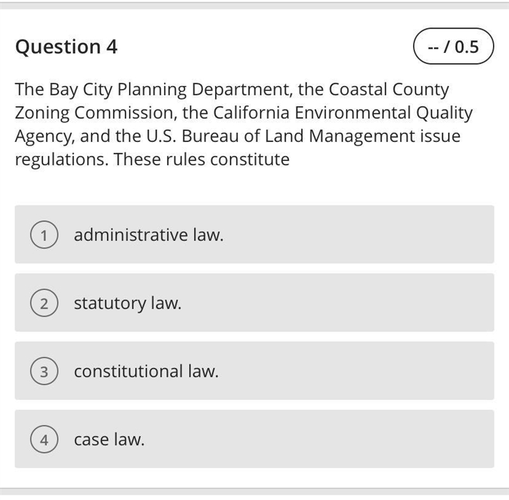The width and height of the screenshot is (509, 500).
Task: Click "California Environmental Quality" in the question
Action: 343,113
